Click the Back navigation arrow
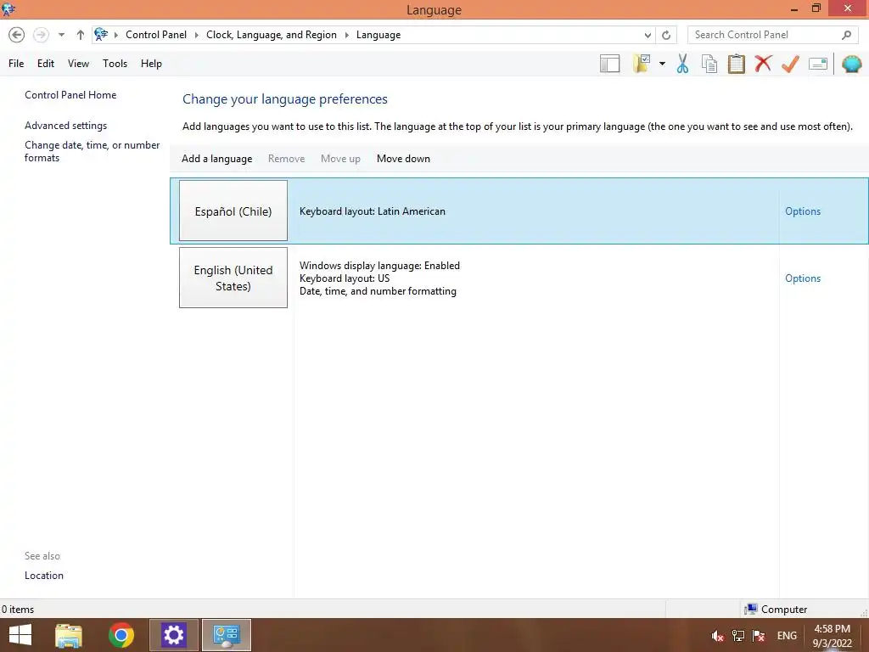The width and height of the screenshot is (869, 652). tap(17, 35)
